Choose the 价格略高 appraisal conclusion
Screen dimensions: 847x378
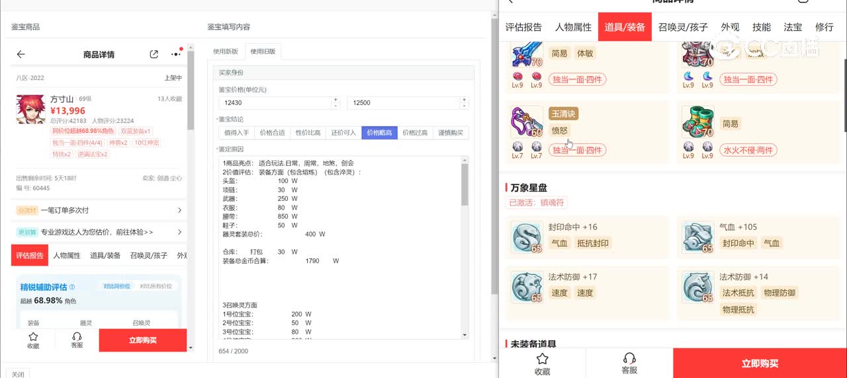coord(380,133)
